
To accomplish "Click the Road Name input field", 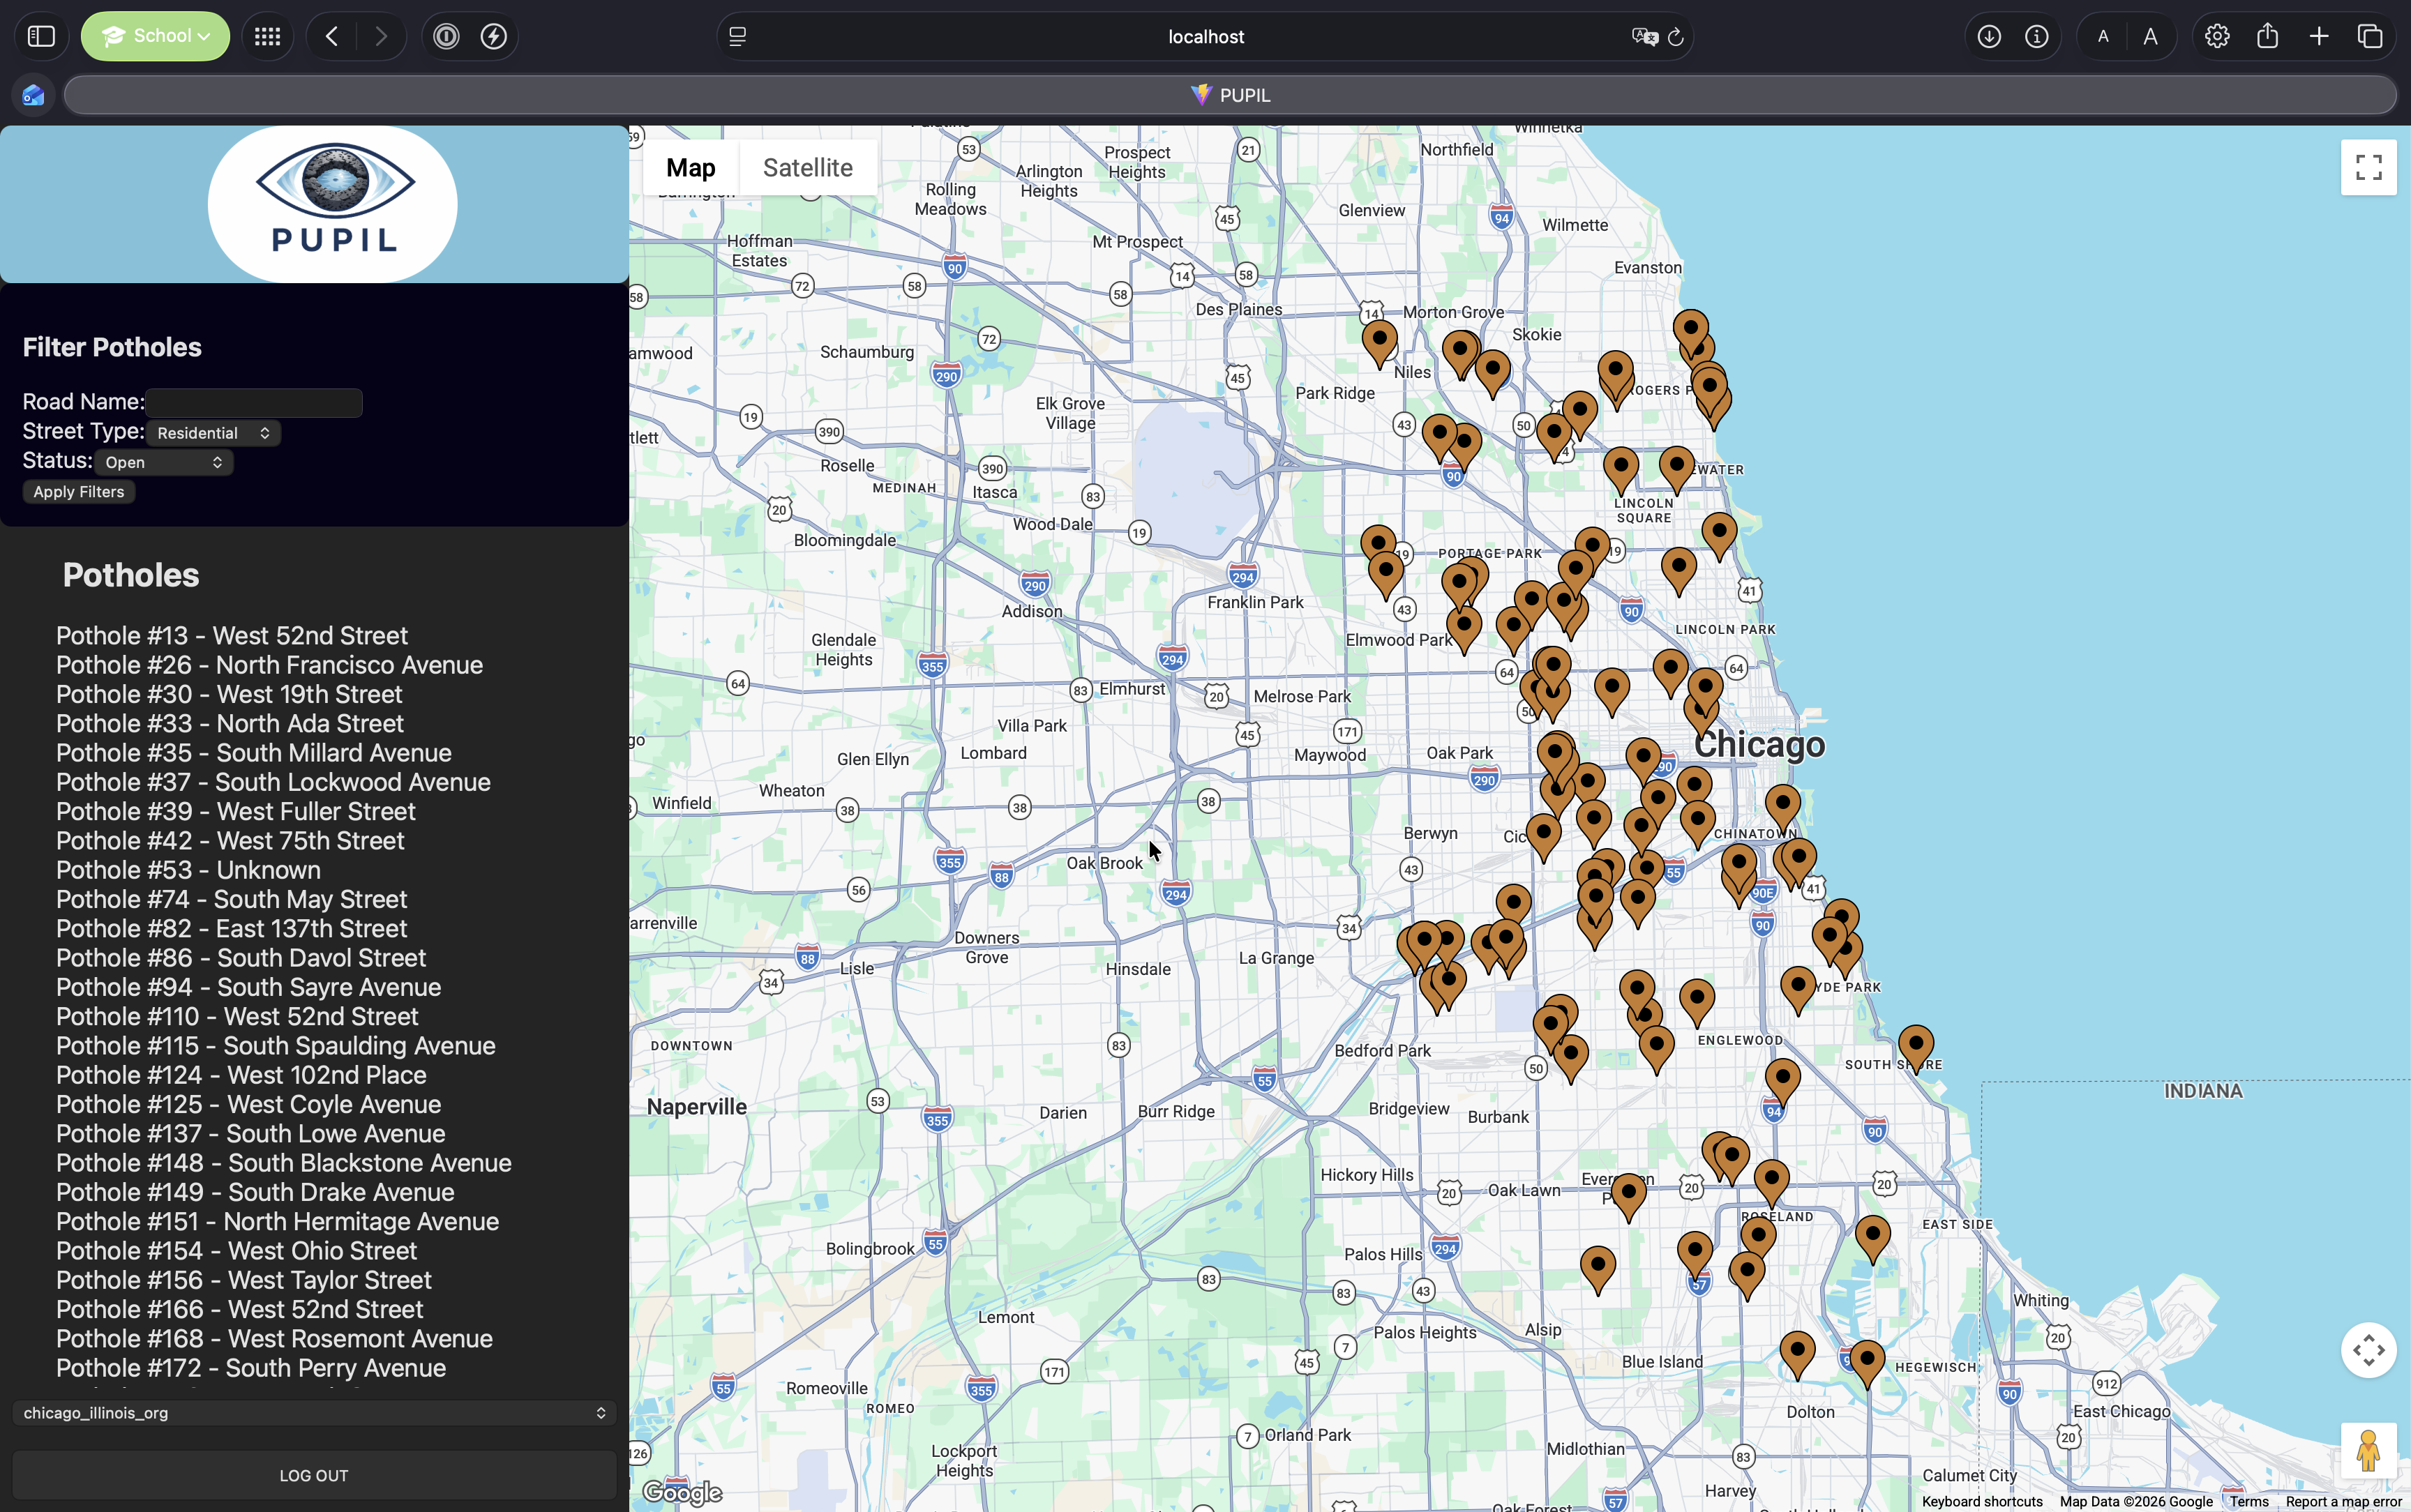I will coord(254,403).
